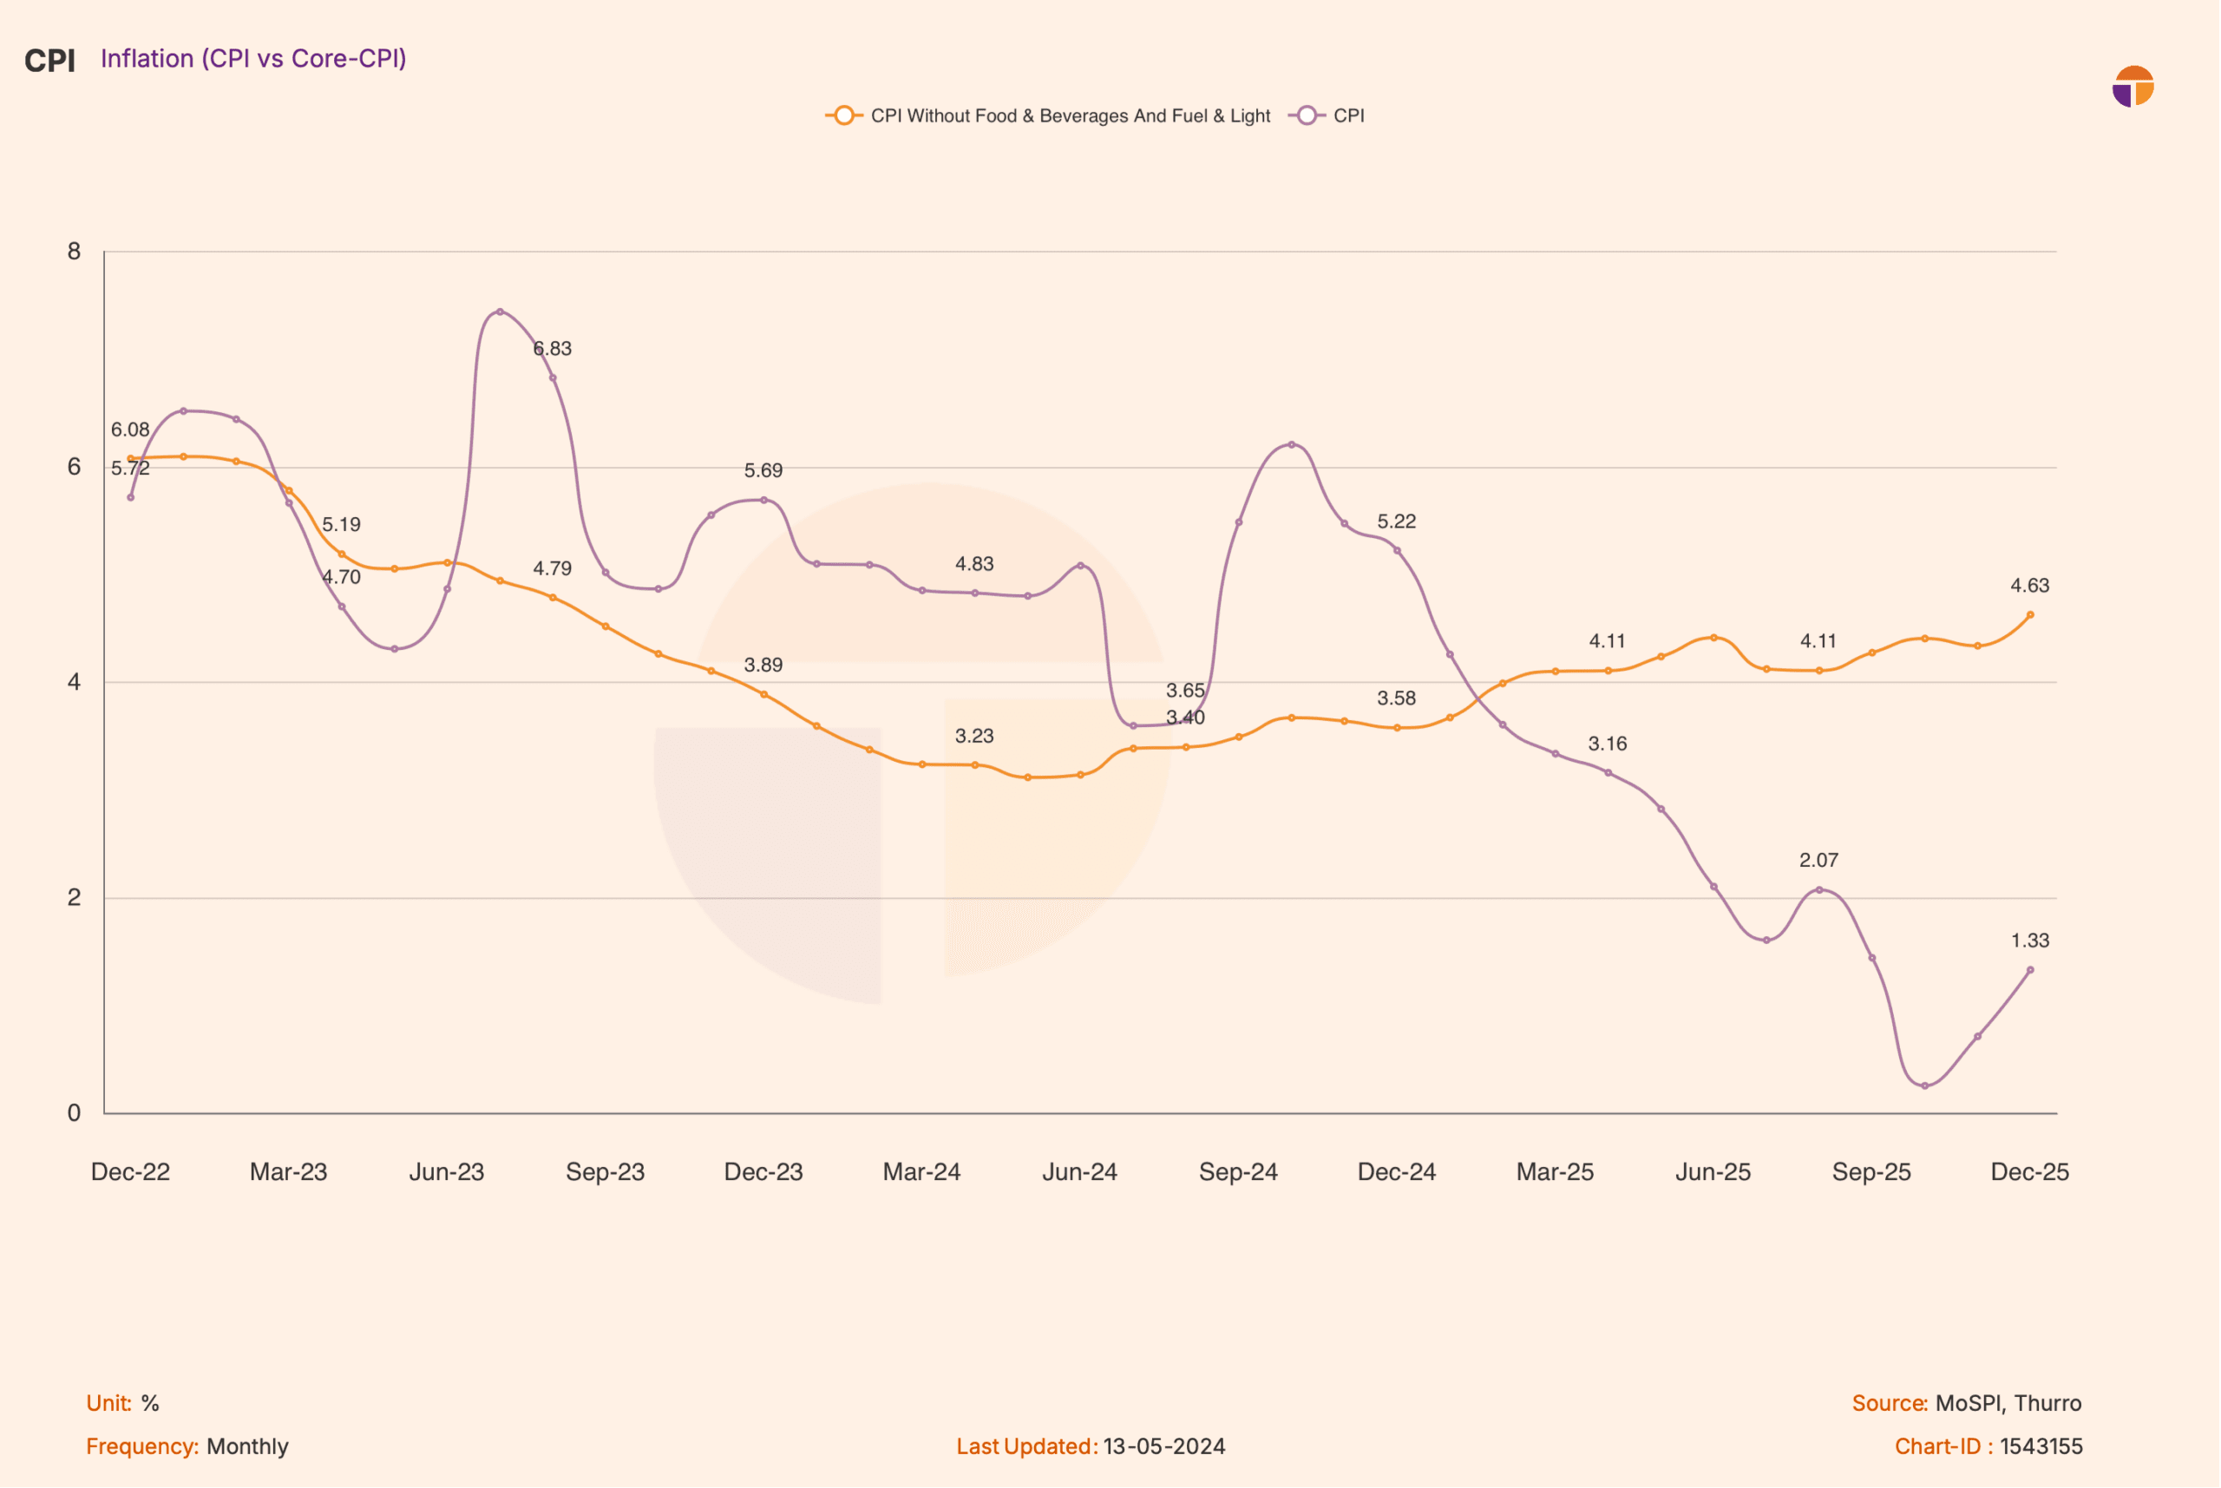This screenshot has width=2221, height=1488.
Task: Click the Thurro logo icon at top right
Action: coord(2133,88)
